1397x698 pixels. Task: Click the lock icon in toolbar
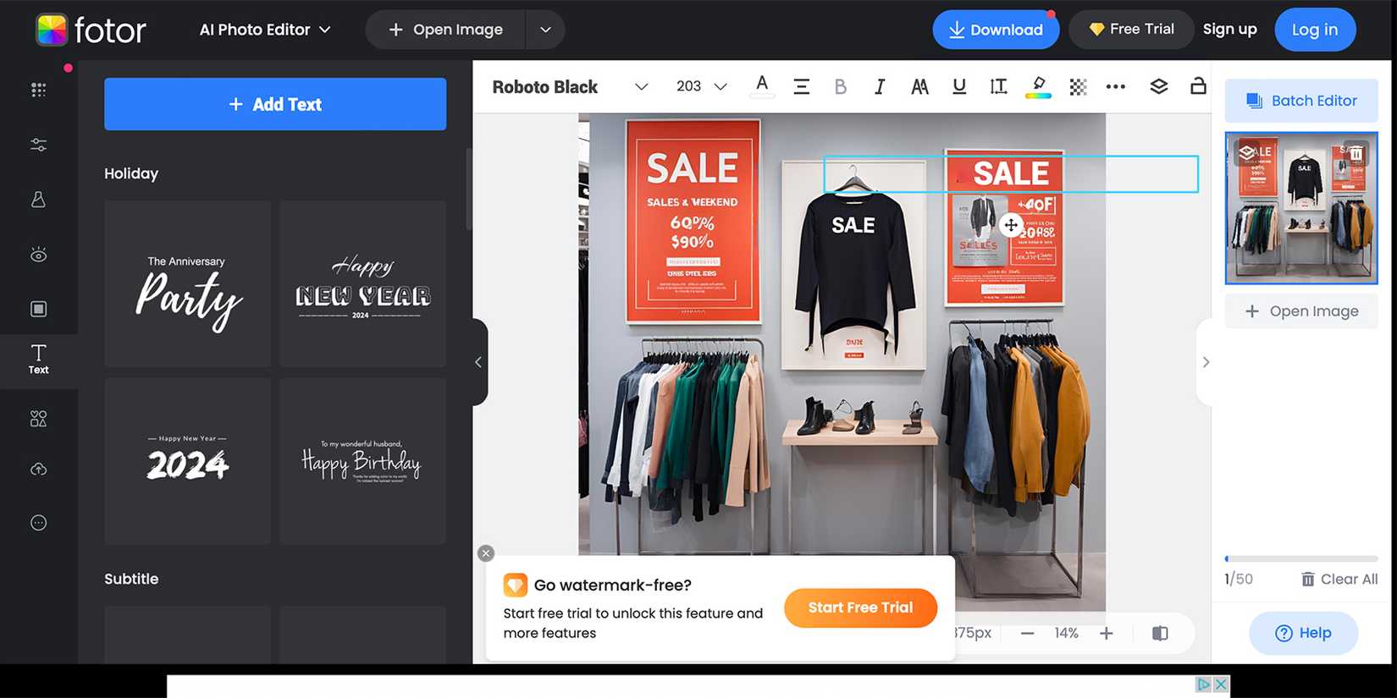pyautogui.click(x=1198, y=85)
